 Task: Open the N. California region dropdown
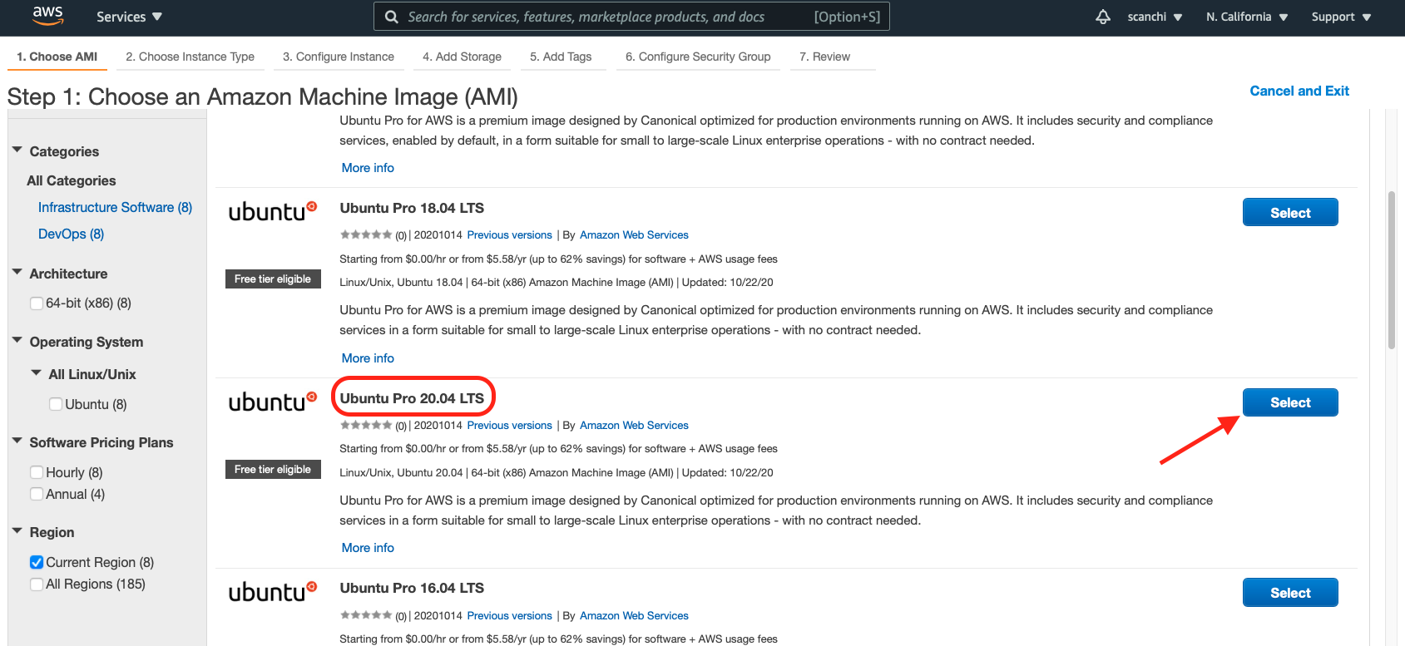click(1247, 17)
